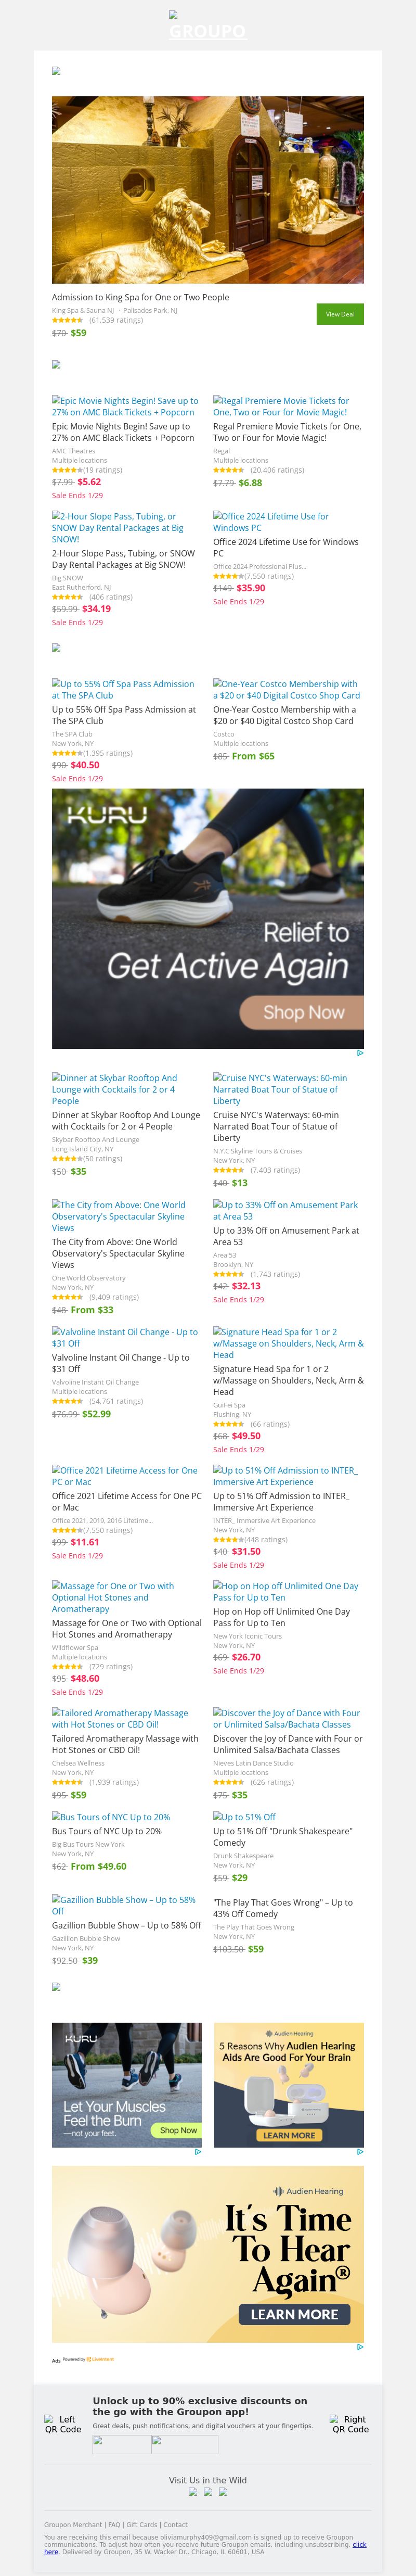The height and width of the screenshot is (2576, 416).
Task: Open the Gift Cards footer link
Action: pos(141,2525)
